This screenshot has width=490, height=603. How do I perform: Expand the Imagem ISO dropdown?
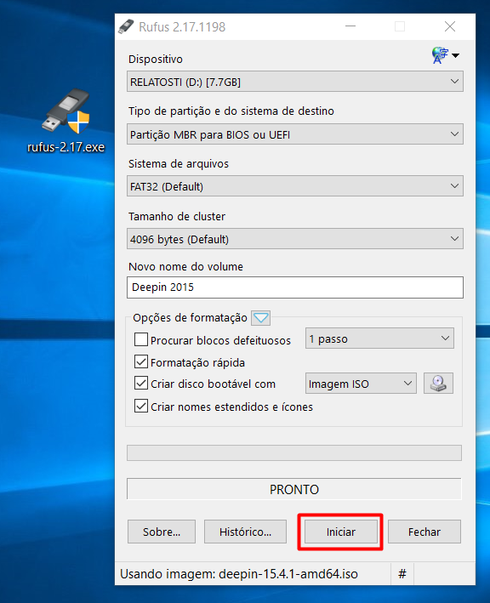361,384
